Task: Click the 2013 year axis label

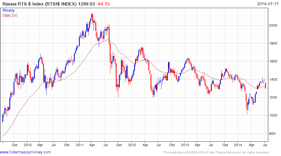Action: point(185,145)
